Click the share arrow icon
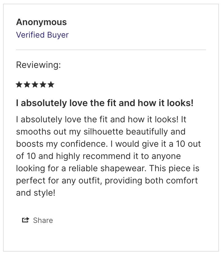 tap(25, 220)
